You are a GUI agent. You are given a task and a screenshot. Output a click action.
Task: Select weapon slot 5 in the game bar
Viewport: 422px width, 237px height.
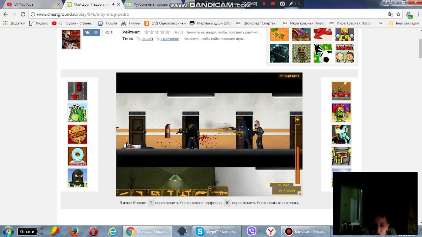(x=185, y=192)
